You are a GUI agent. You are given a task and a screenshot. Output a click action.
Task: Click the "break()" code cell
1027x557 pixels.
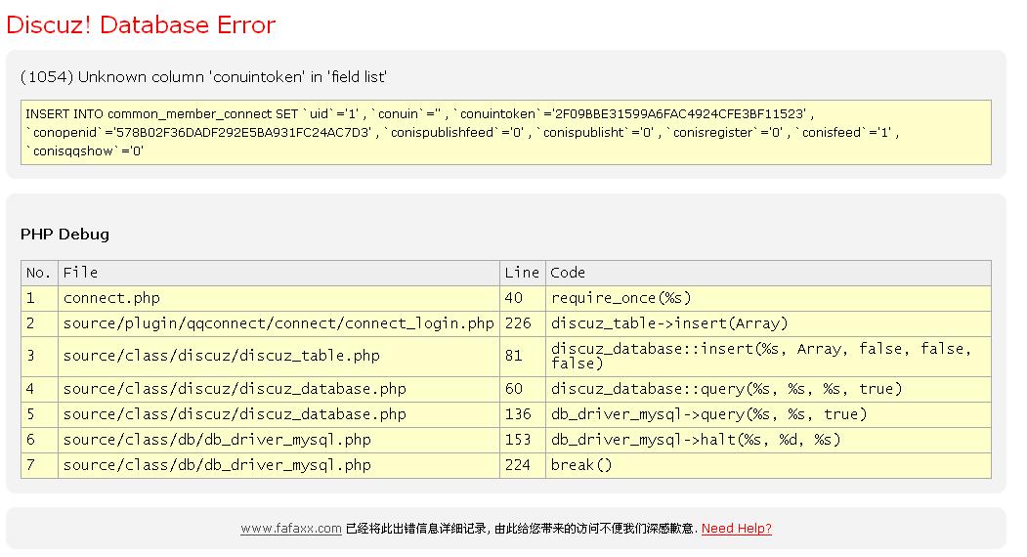581,465
